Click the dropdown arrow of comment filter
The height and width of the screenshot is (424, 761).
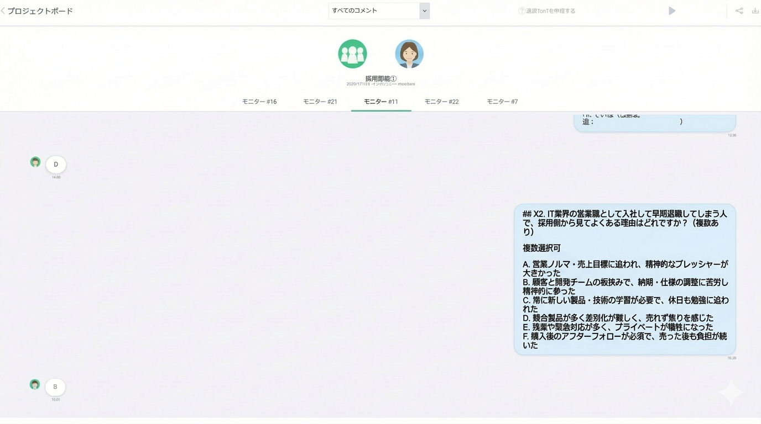point(424,11)
